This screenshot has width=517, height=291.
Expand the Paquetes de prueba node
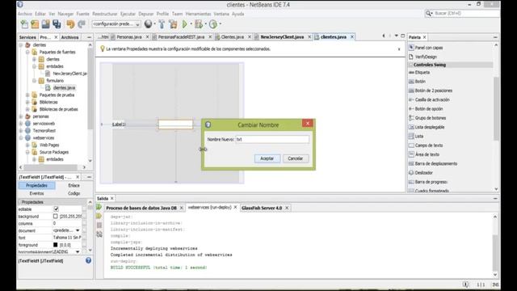tap(27, 95)
